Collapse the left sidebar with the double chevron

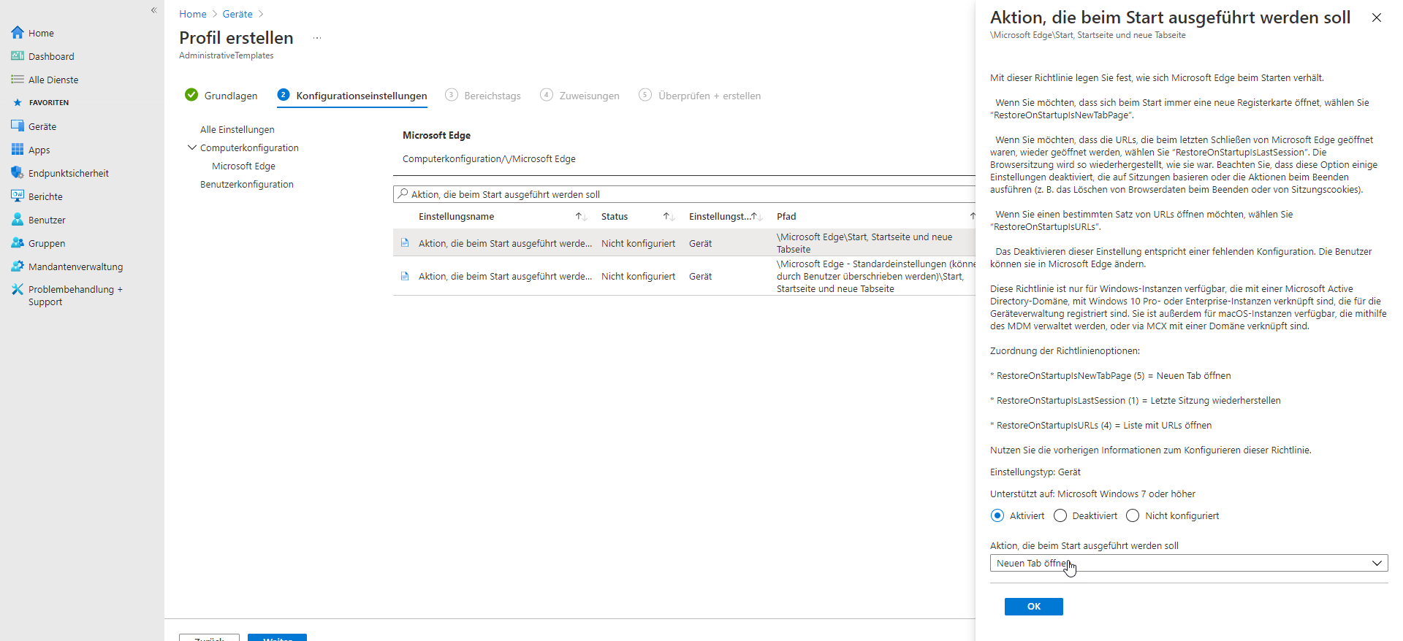coord(153,10)
